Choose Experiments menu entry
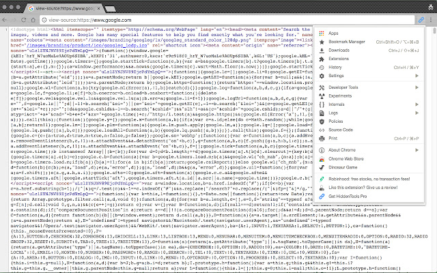This screenshot has height=273, width=437. [x=369, y=96]
